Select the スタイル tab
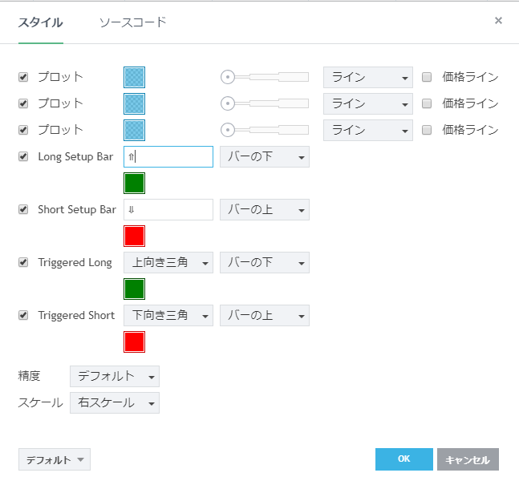 click(40, 22)
